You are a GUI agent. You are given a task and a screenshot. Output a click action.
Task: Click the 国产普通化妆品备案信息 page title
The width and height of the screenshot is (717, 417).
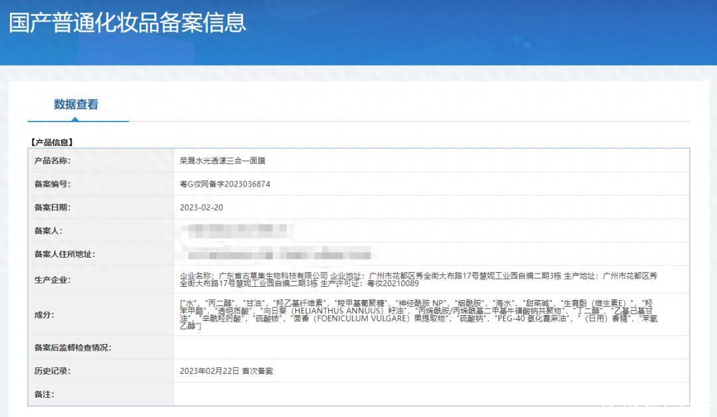coord(127,23)
